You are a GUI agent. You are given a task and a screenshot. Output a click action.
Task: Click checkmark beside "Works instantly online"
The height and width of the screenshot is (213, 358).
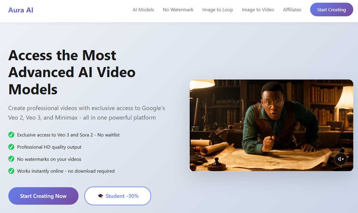pyautogui.click(x=11, y=171)
